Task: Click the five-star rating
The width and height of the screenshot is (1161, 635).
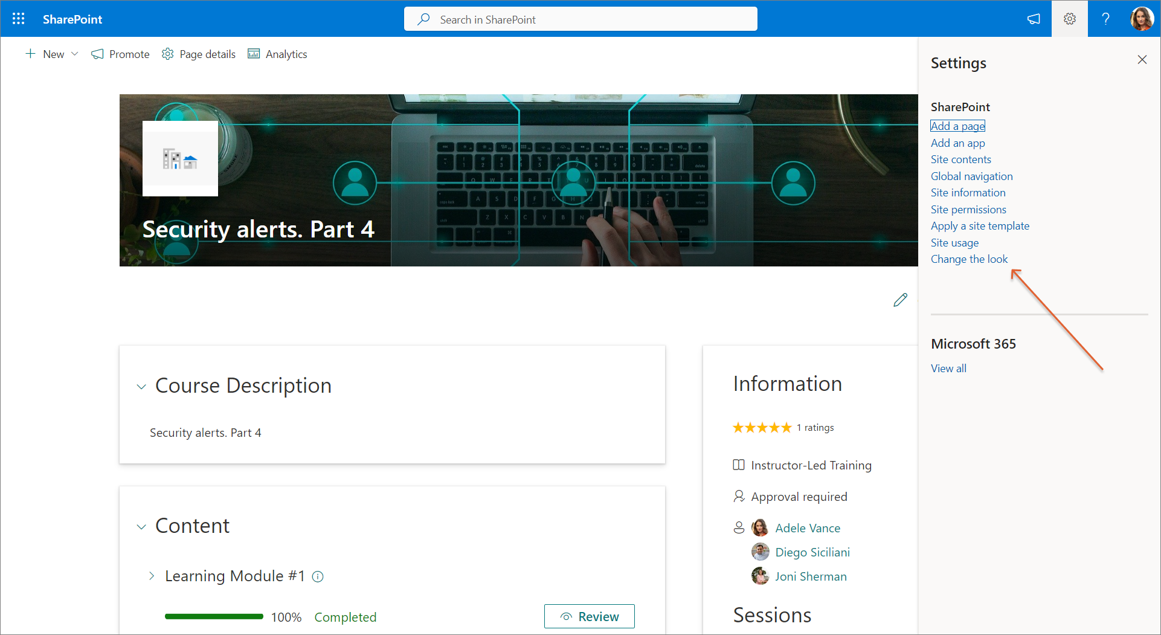Action: [x=762, y=428]
